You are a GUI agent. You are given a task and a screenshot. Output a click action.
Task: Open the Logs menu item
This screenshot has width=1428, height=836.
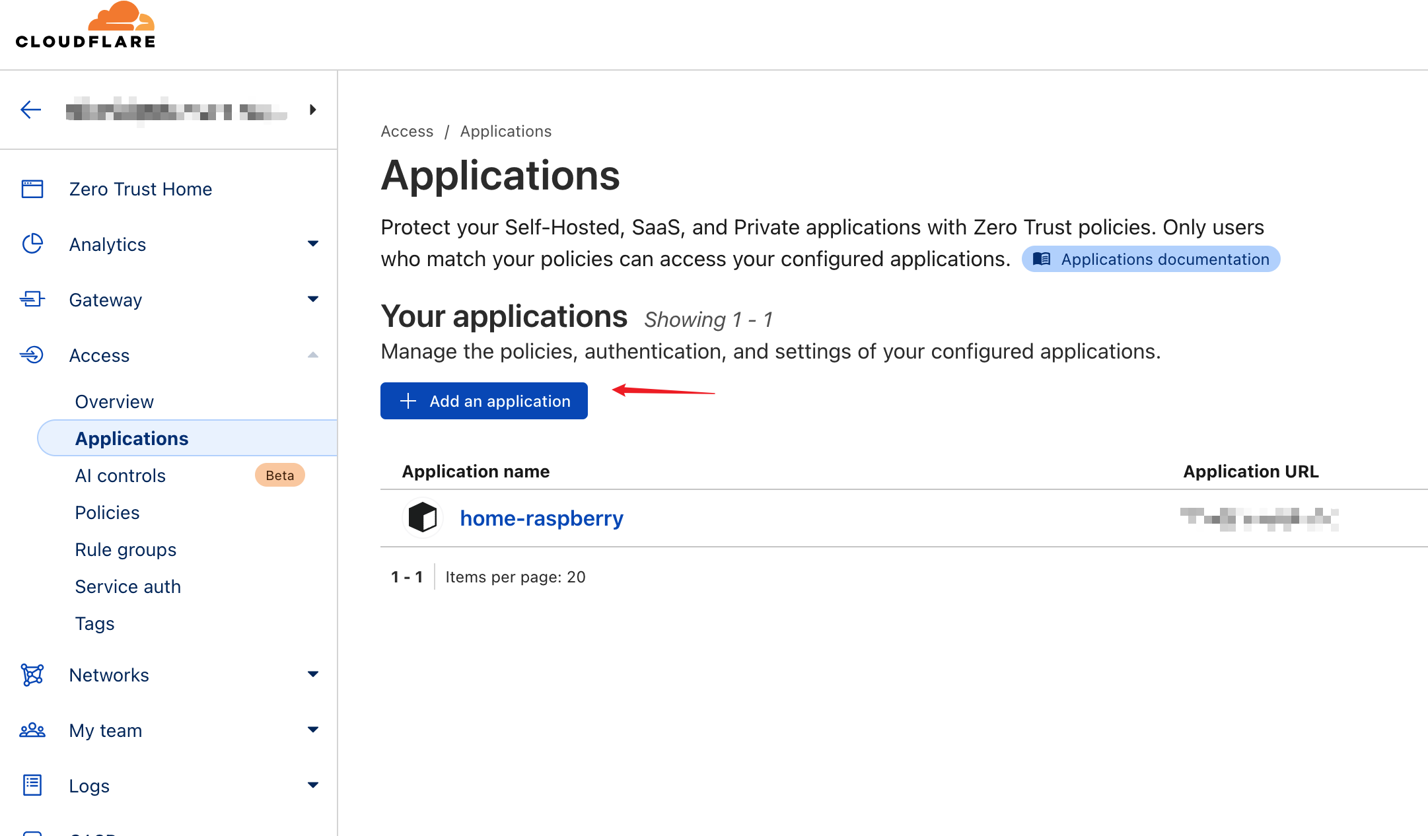pyautogui.click(x=89, y=786)
